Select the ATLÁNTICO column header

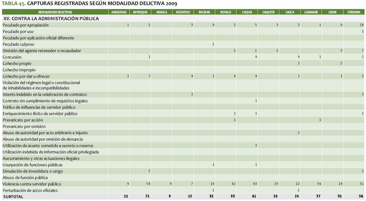pyautogui.click(x=183, y=12)
